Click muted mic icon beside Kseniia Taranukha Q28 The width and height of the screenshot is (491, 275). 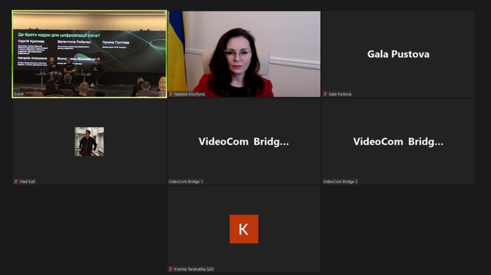click(x=171, y=269)
